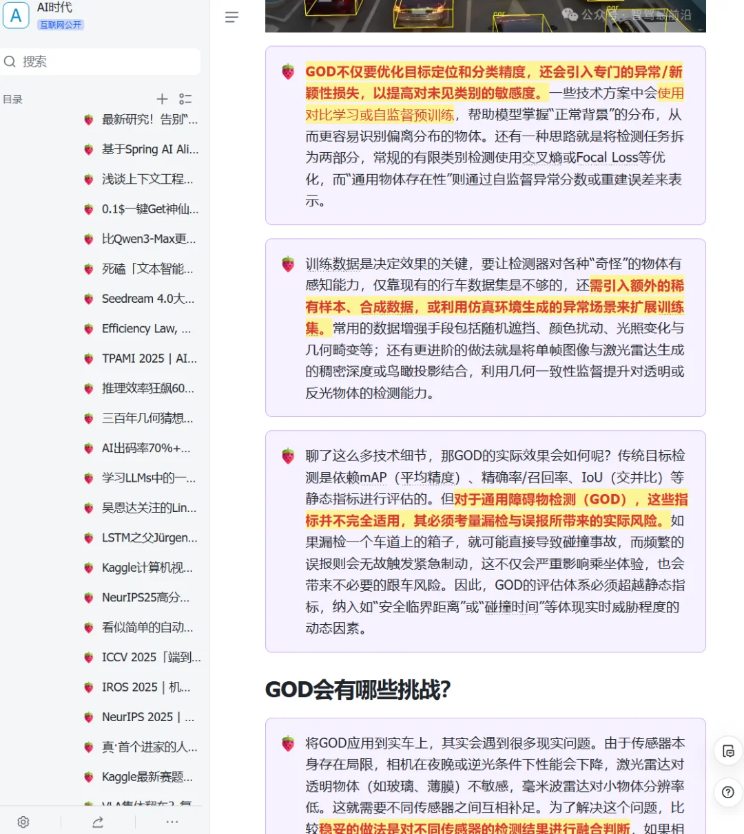Click the magnifier icon in the search bar
The width and height of the screenshot is (744, 834).
pyautogui.click(x=10, y=61)
